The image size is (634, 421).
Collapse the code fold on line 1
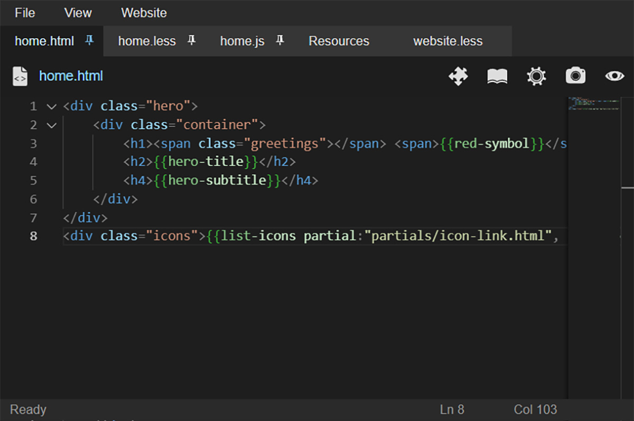click(51, 107)
